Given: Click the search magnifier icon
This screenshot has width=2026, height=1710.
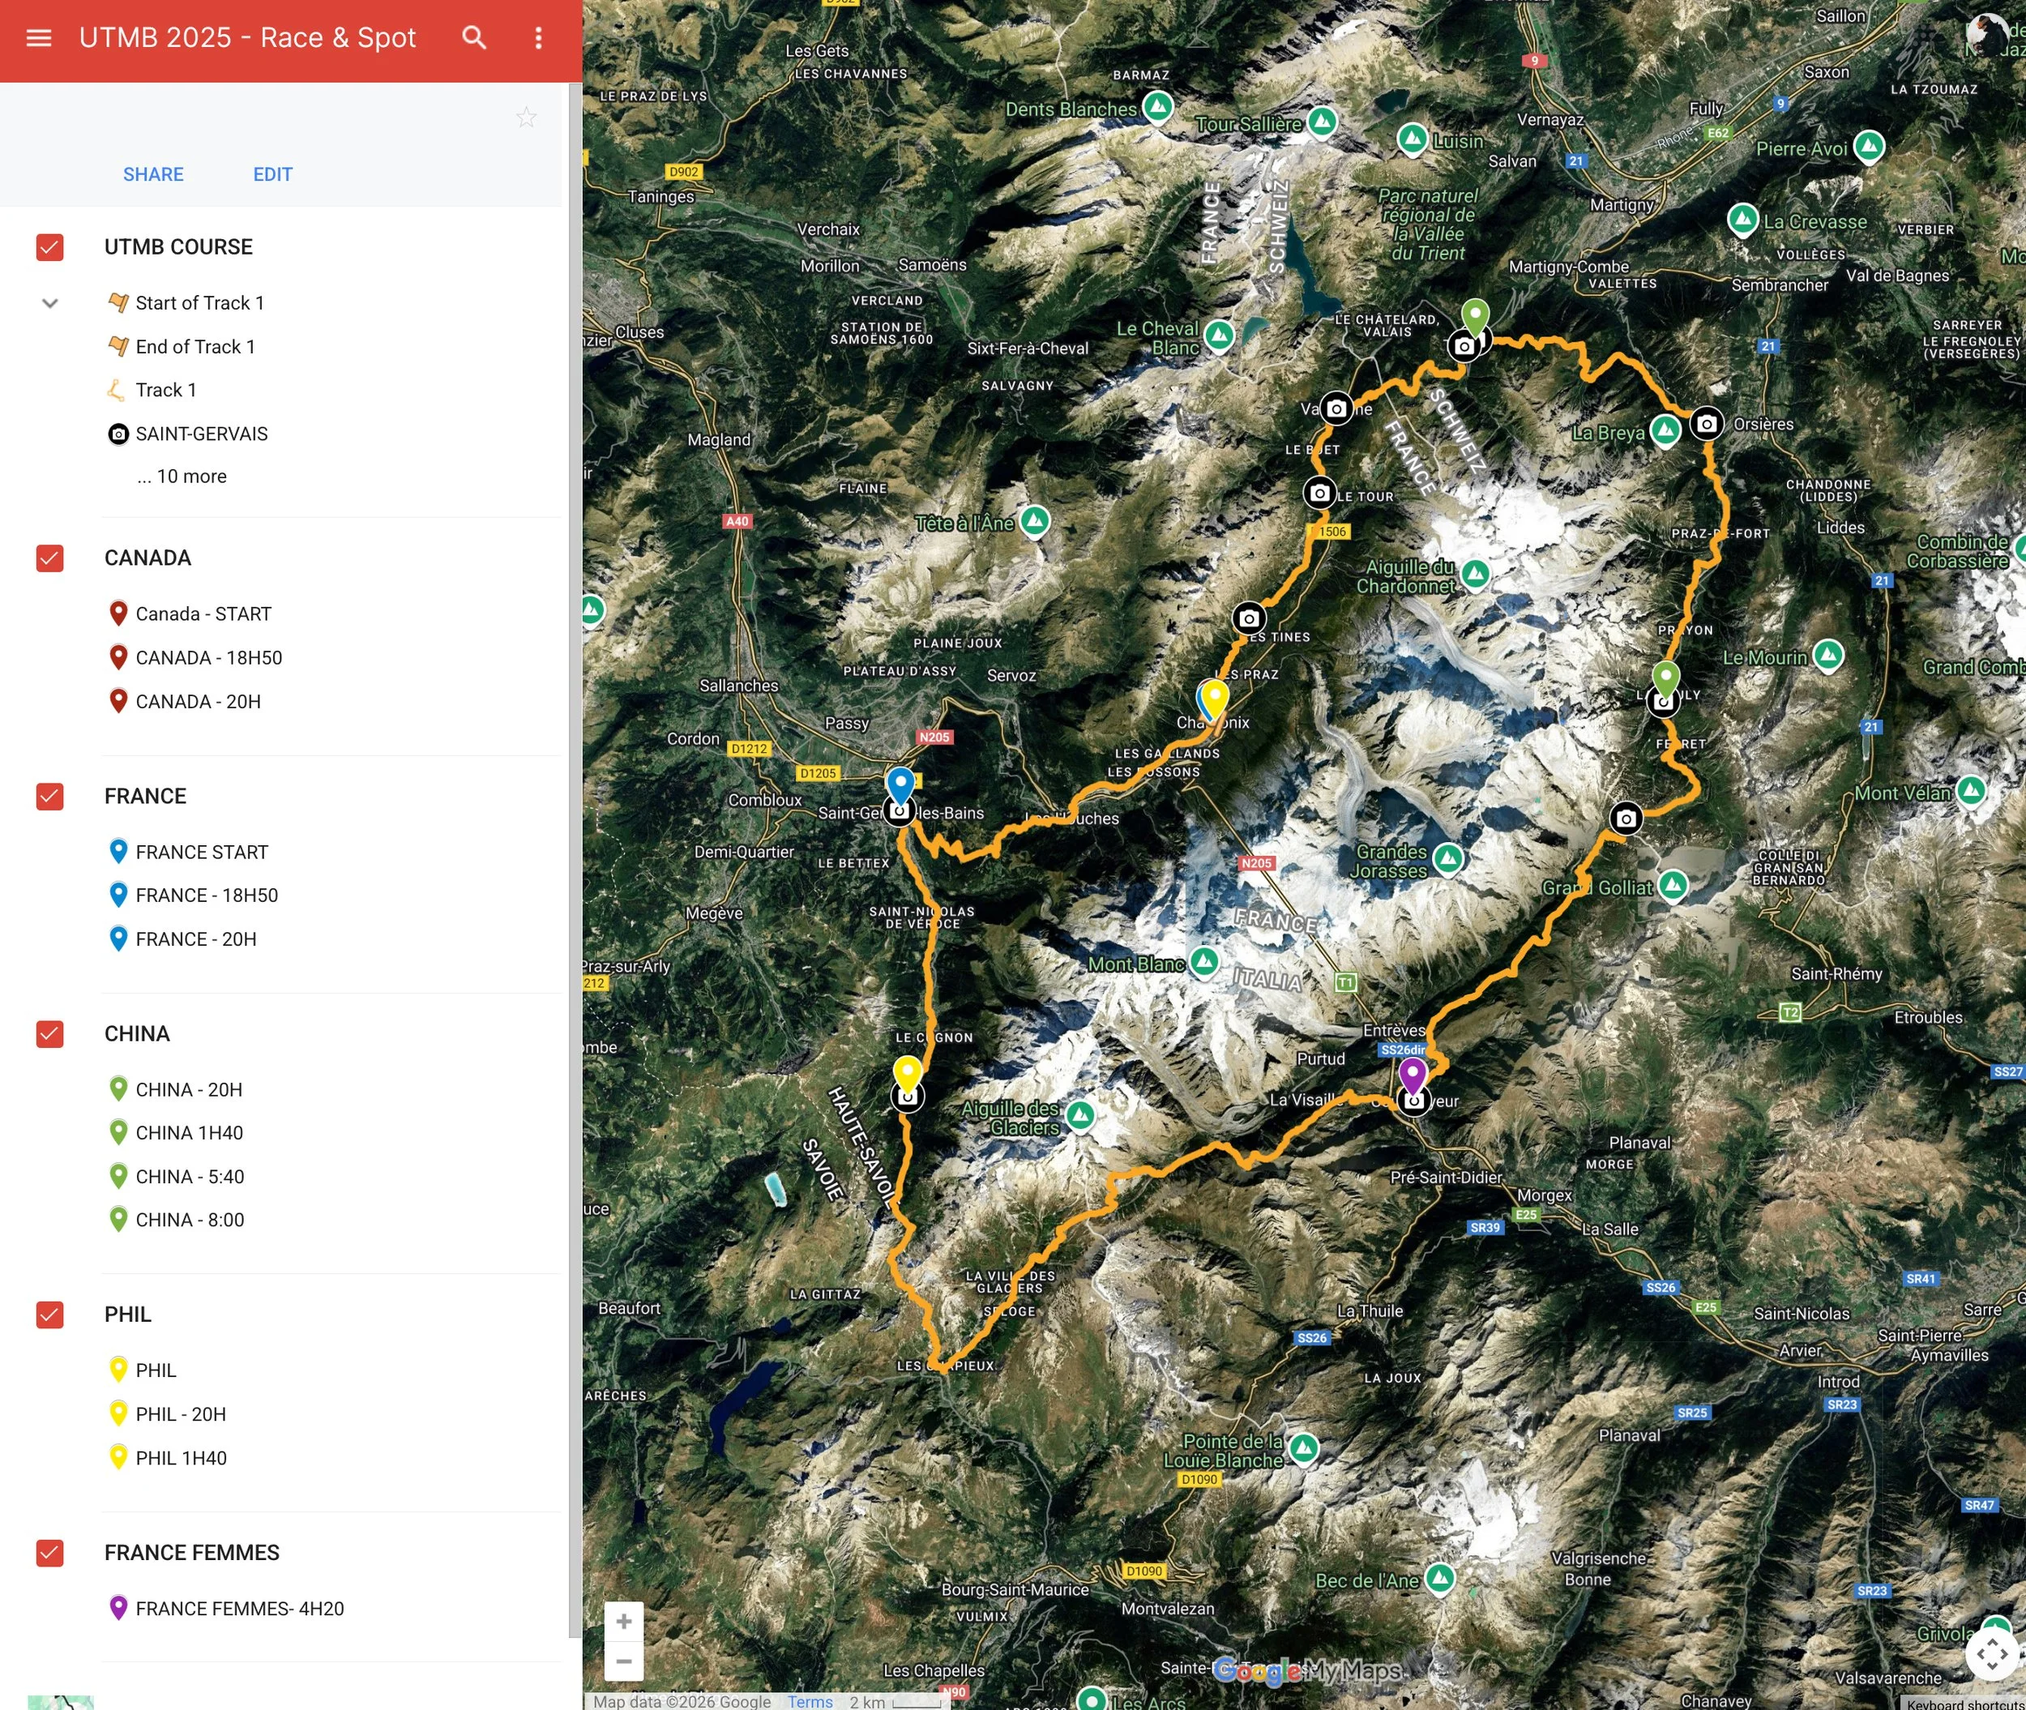Looking at the screenshot, I should (x=474, y=38).
